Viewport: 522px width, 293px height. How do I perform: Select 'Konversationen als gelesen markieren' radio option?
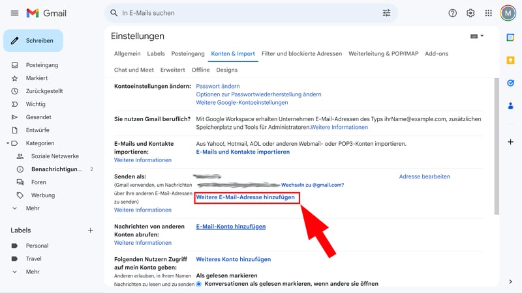[x=200, y=284]
